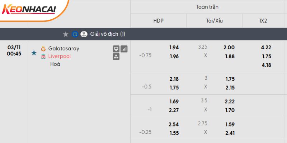
Task: Pick the 1.94 handicap odds
Action: pos(174,47)
